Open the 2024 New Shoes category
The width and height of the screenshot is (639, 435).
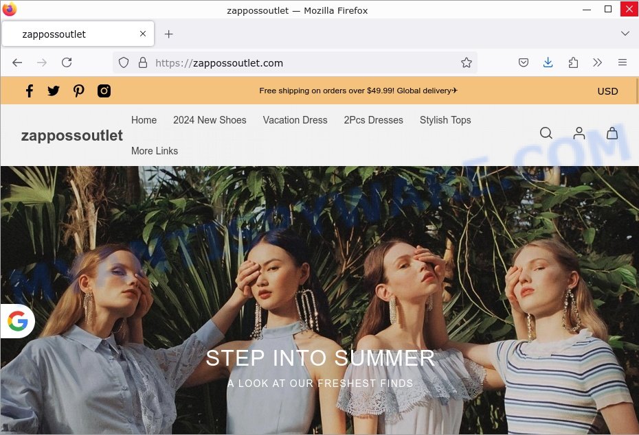tap(210, 120)
